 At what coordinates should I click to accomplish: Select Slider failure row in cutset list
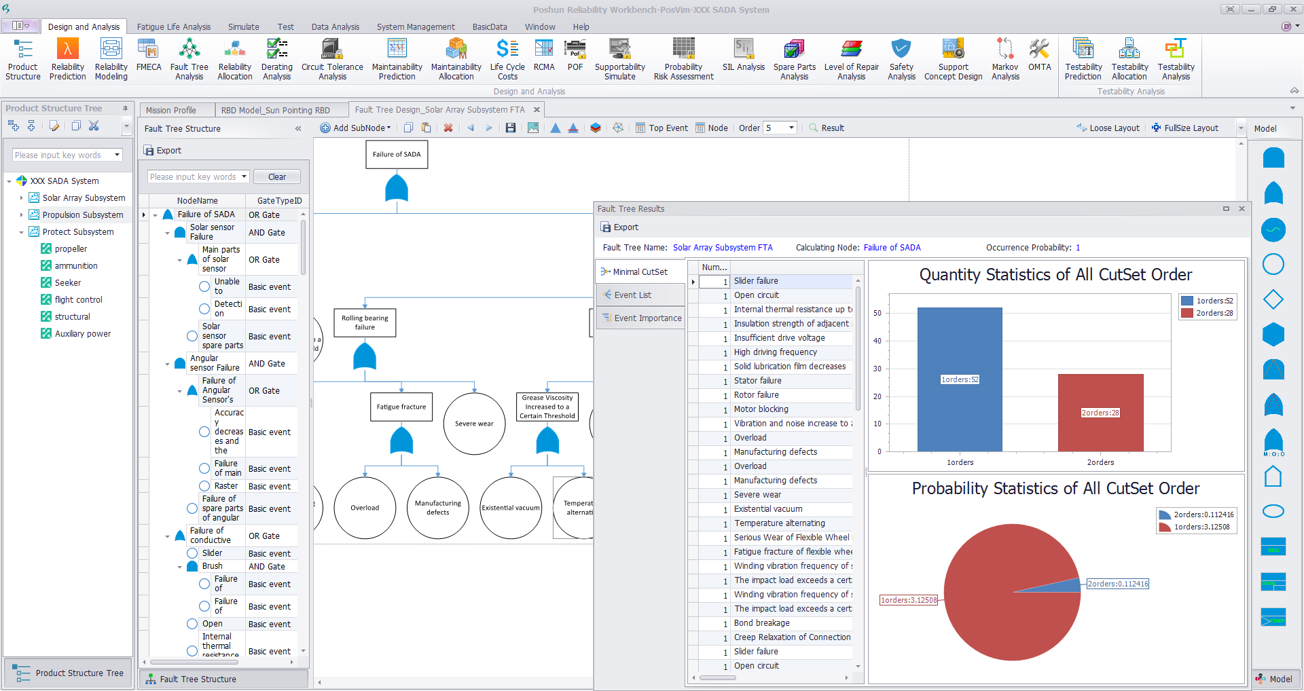(x=776, y=281)
